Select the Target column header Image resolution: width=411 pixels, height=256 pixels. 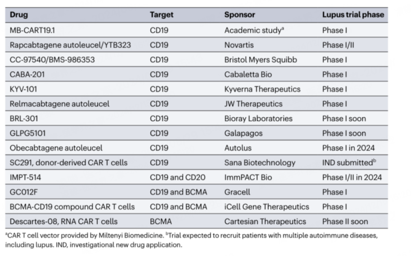[161, 15]
